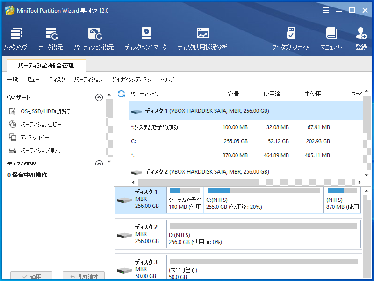Click 0 保留中の操作 label
374x281 pixels.
pos(28,175)
